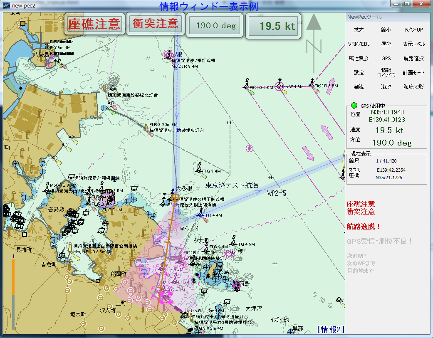Click 横須賀港沖ノ根灯浮標 buoy symbol

(x=168, y=55)
